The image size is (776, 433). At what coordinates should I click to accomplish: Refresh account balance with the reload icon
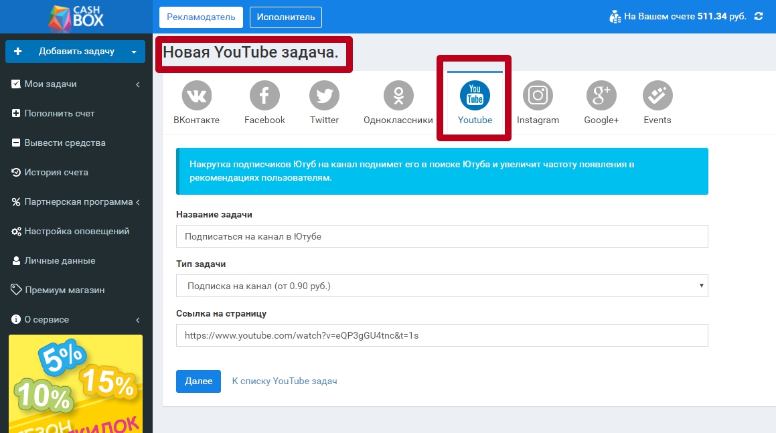click(x=759, y=16)
